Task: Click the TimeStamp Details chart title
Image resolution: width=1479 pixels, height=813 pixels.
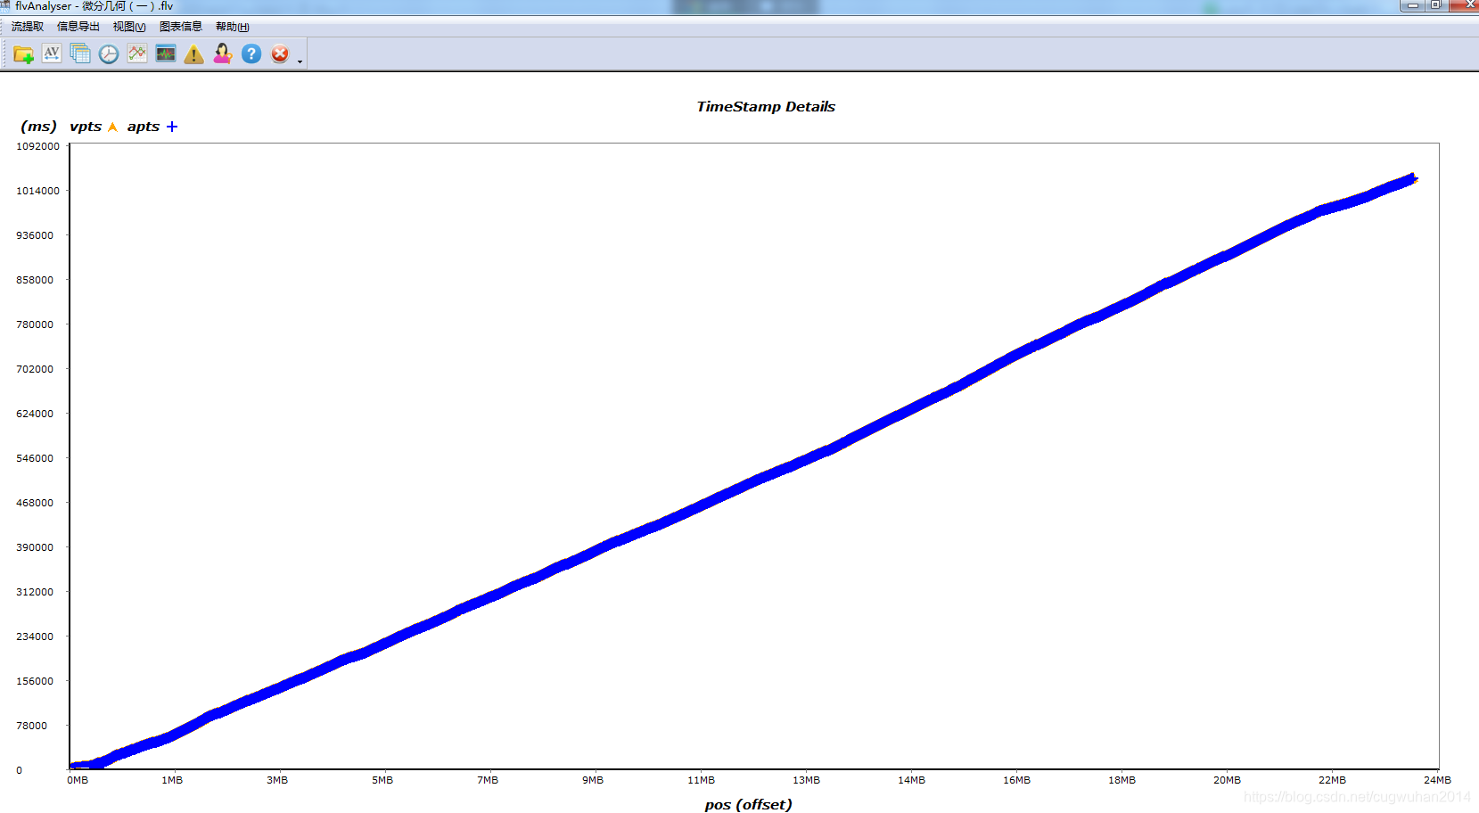Action: pyautogui.click(x=766, y=107)
